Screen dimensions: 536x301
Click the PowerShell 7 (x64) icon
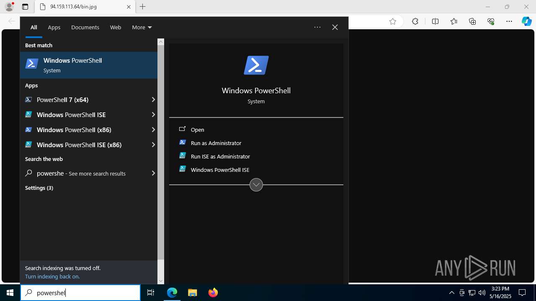point(28,99)
